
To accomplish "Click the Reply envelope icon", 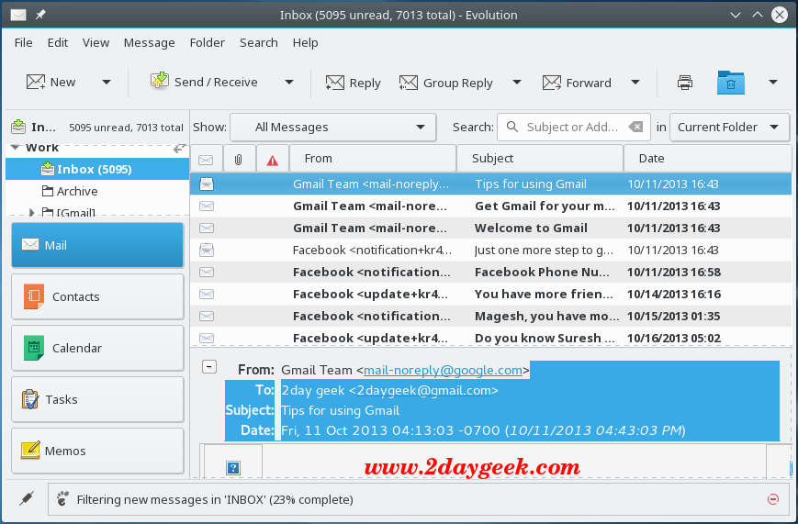I will click(x=335, y=83).
